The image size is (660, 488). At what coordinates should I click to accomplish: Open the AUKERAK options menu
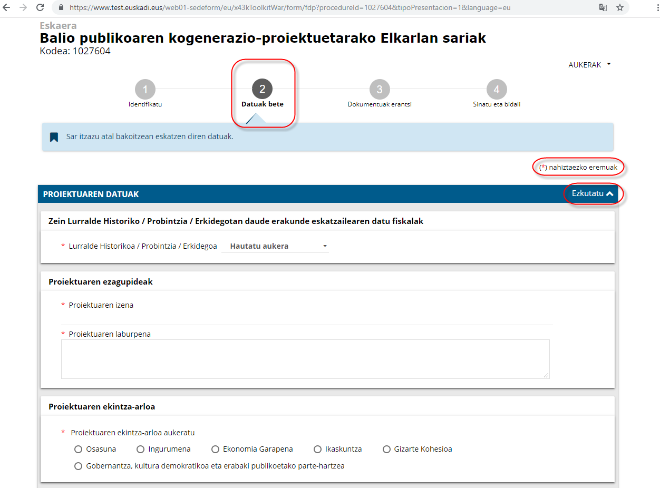click(589, 65)
